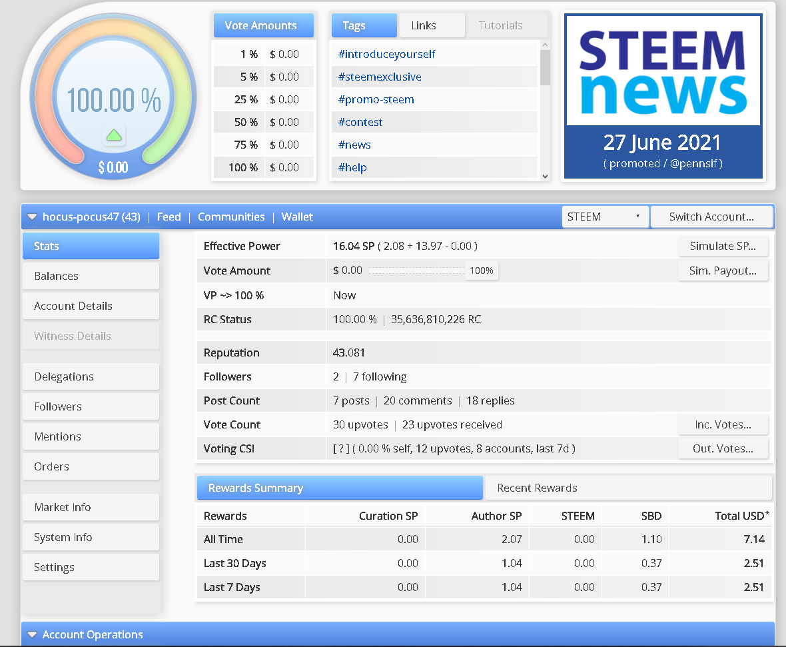Click the 100.00 % voting power gauge
786x647 pixels.
pyautogui.click(x=114, y=97)
